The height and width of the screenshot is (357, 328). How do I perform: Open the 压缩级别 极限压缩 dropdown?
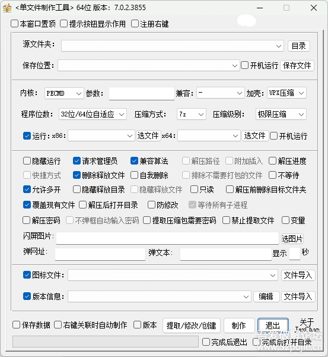tap(281, 114)
